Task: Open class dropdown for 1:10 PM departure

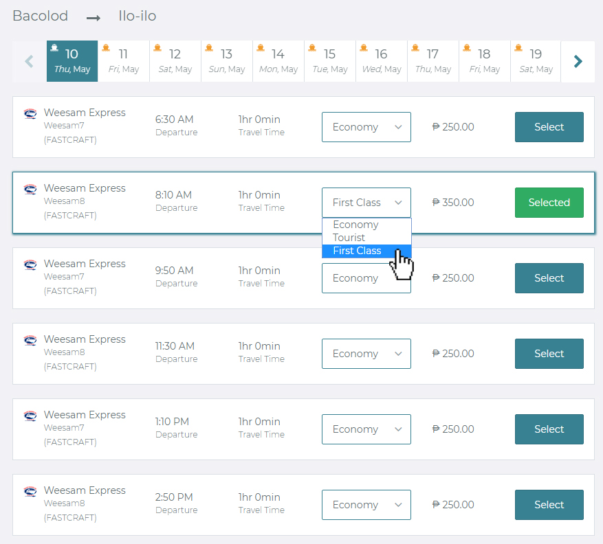Action: [366, 429]
